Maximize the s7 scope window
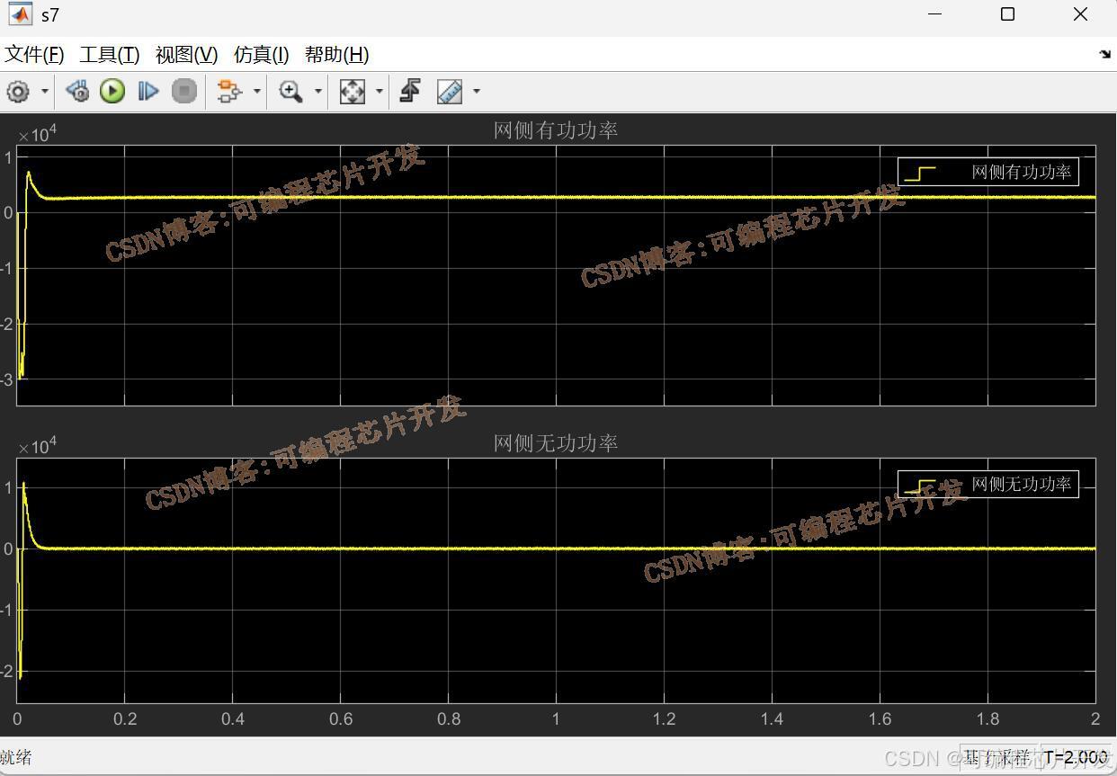The image size is (1117, 776). tap(1008, 14)
